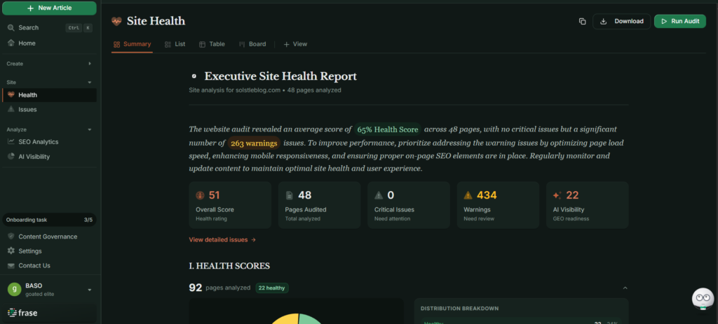Open Contact Us in sidebar
The width and height of the screenshot is (718, 324).
(34, 265)
